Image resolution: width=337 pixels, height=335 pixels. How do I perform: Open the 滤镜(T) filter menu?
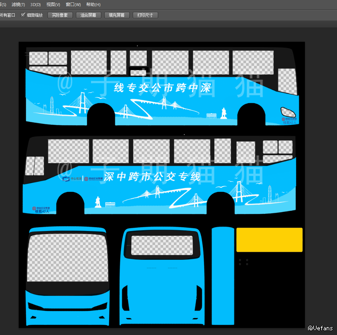click(x=18, y=5)
